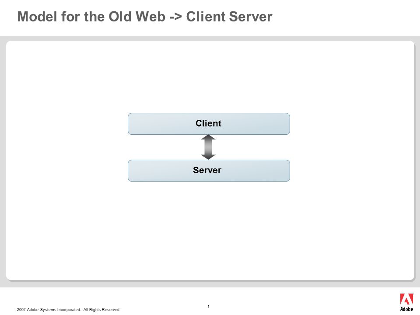Image resolution: width=420 pixels, height=315 pixels.
Task: Click the Adobe Systems copyright notice text
Action: [x=69, y=310]
